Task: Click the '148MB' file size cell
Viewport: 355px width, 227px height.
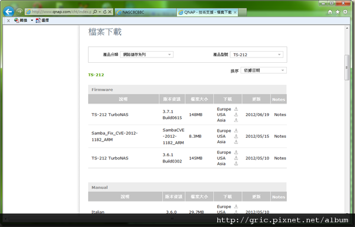Action: [x=196, y=115]
